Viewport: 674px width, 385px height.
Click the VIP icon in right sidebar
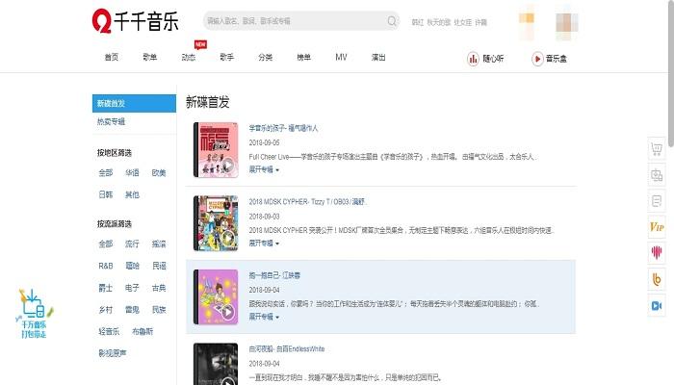(657, 227)
